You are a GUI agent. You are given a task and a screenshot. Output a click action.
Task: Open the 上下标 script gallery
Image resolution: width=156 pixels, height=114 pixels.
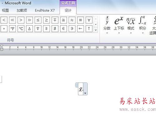(x=119, y=25)
